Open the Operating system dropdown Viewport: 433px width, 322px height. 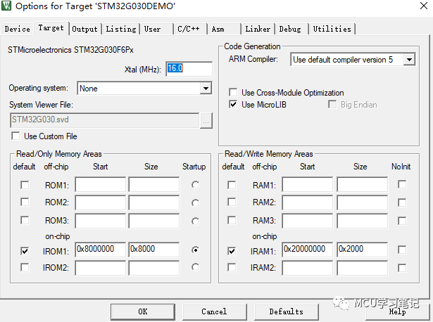(x=206, y=88)
